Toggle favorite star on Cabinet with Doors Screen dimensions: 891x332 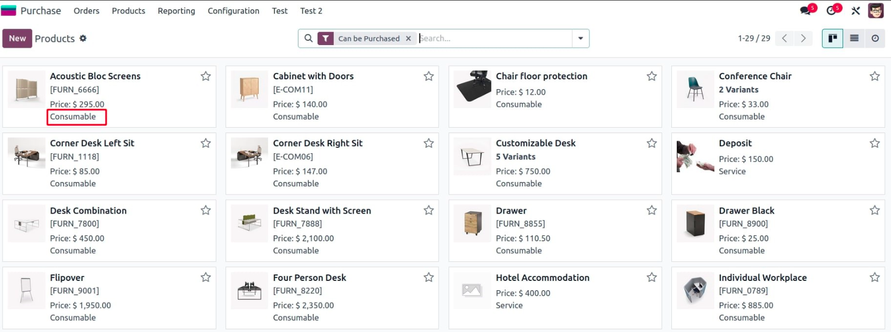tap(428, 77)
